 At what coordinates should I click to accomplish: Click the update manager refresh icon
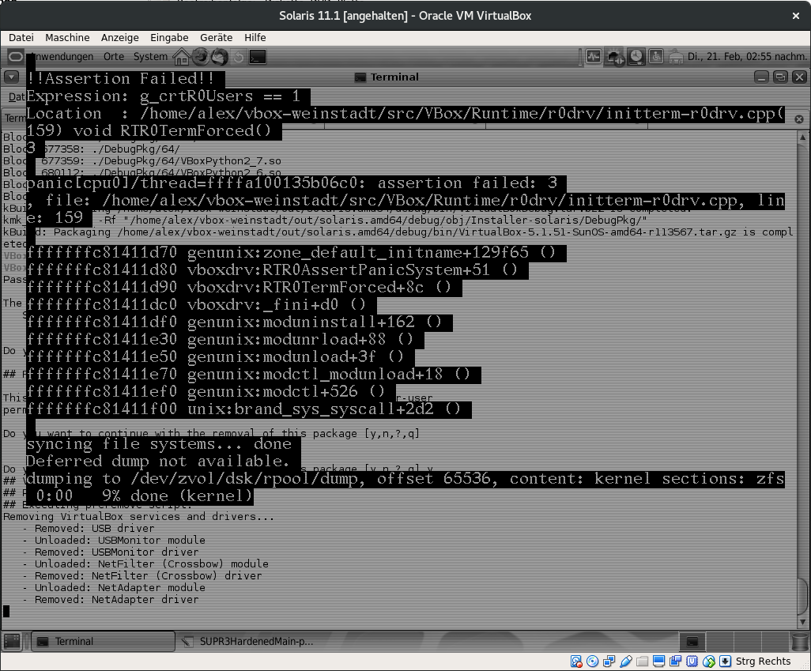239,56
